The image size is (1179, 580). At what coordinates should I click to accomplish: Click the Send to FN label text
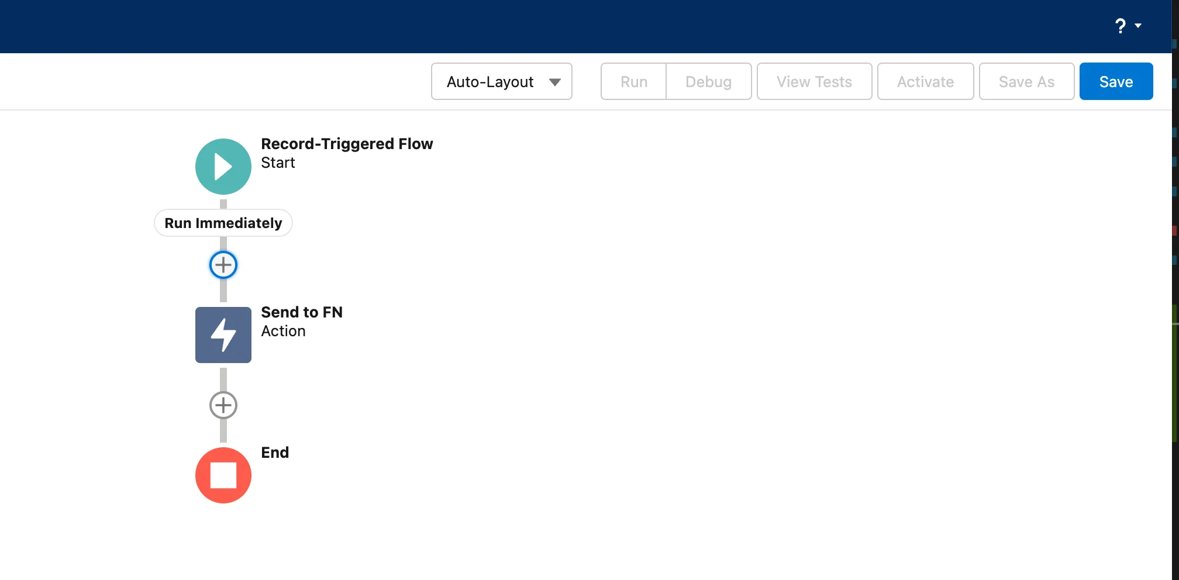point(302,312)
